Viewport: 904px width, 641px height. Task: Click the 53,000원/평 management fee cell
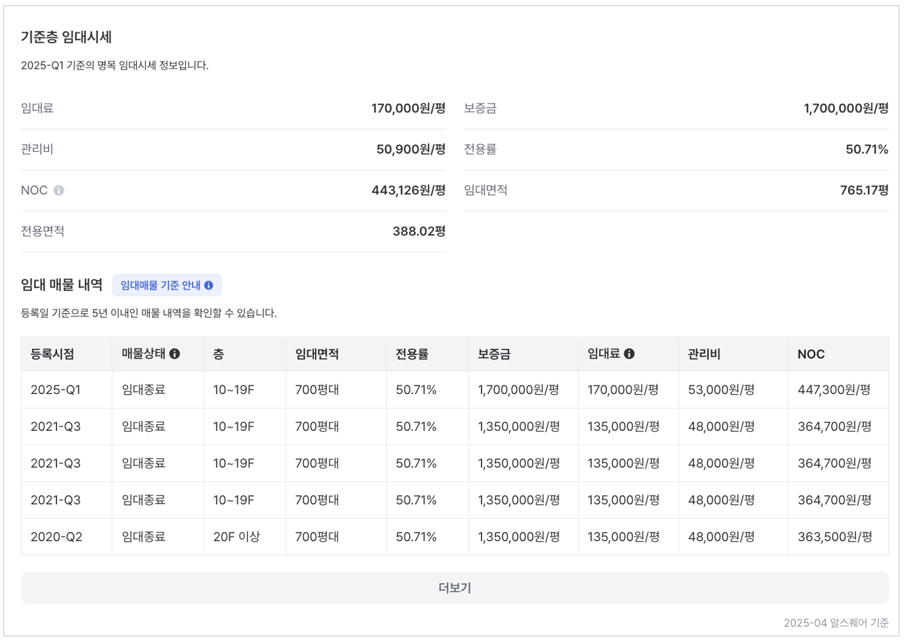pos(721,390)
